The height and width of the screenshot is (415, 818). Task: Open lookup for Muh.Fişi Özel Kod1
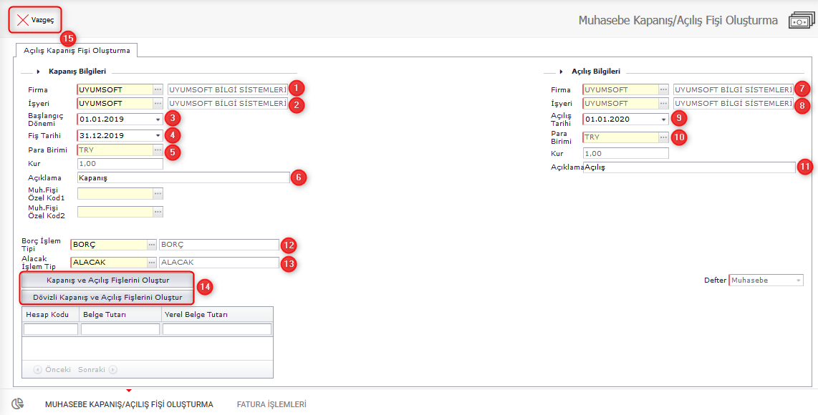pos(158,193)
